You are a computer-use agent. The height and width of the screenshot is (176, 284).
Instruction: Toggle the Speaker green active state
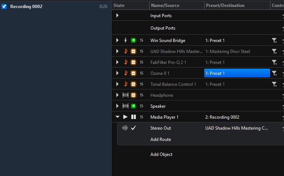(x=133, y=106)
